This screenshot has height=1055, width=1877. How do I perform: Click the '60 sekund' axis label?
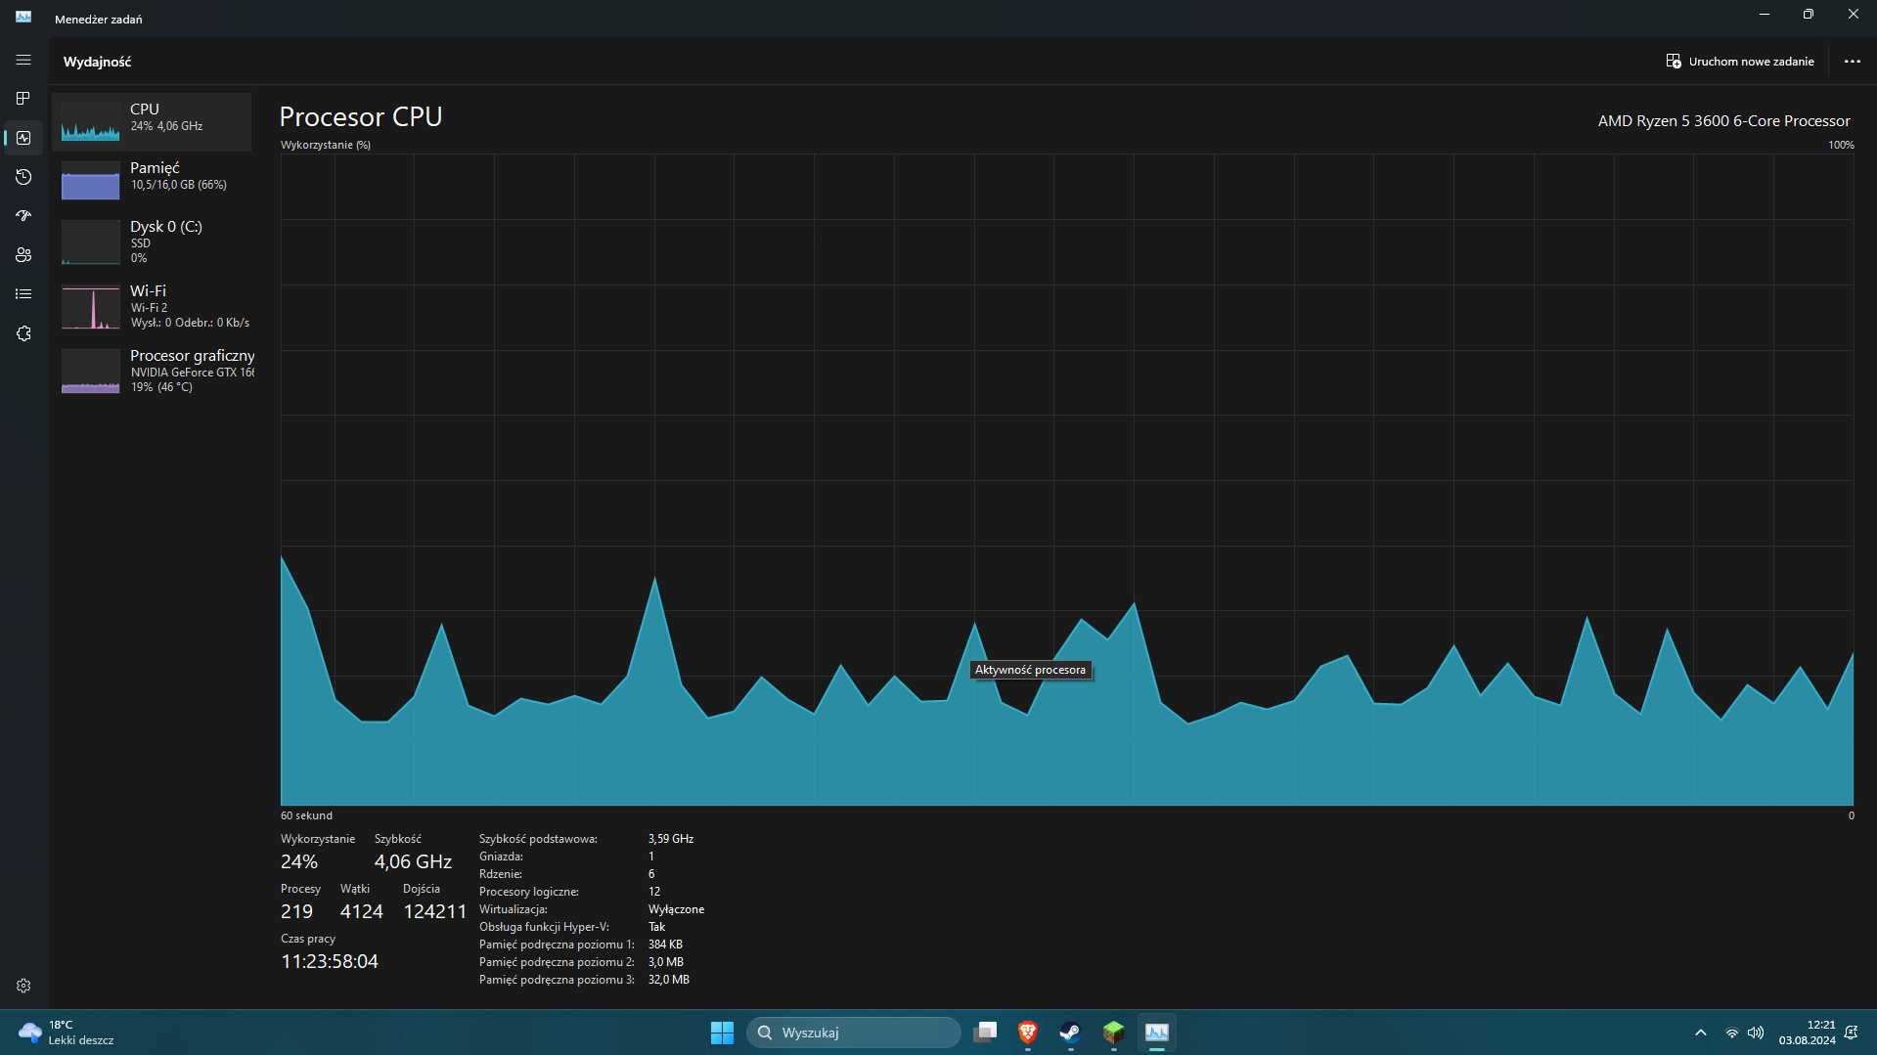[306, 815]
